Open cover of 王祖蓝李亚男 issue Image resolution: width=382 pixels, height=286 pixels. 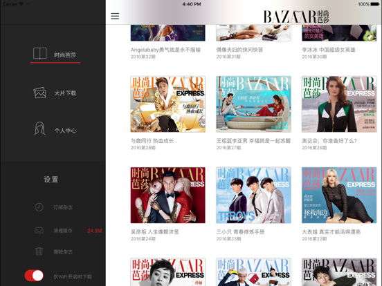pos(253,104)
